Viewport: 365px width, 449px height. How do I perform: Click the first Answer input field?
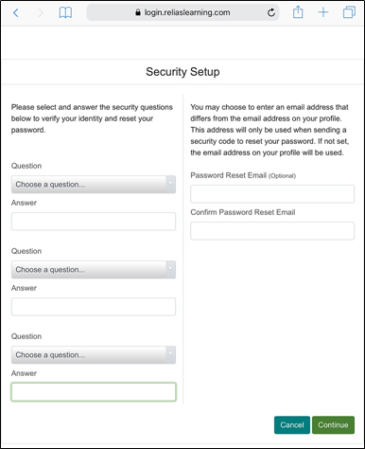click(94, 222)
